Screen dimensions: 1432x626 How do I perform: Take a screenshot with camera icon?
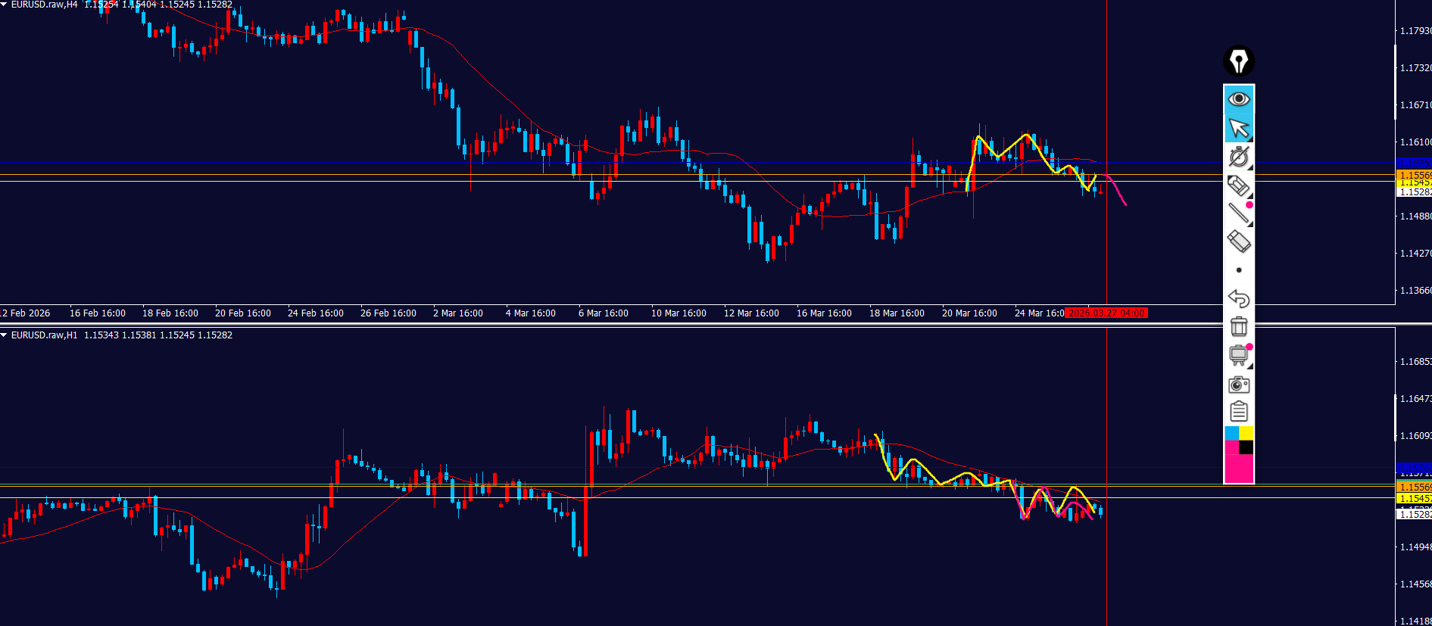point(1238,385)
